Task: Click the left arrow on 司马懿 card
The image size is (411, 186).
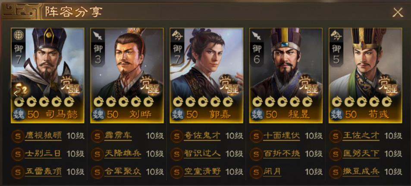Action: click(16, 94)
